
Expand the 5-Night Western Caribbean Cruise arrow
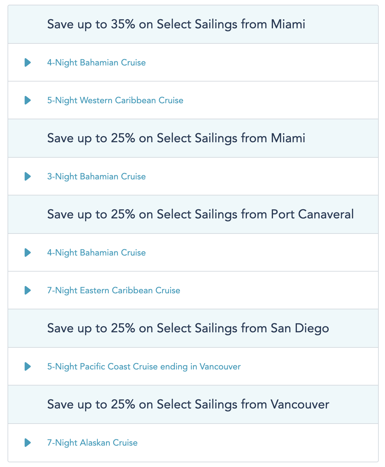point(28,100)
